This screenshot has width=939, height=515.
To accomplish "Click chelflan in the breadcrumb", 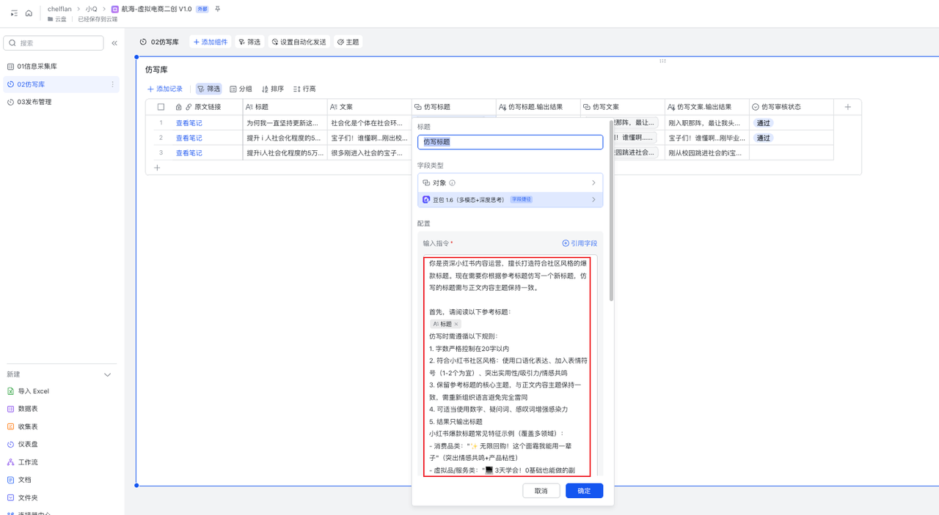I will click(59, 9).
